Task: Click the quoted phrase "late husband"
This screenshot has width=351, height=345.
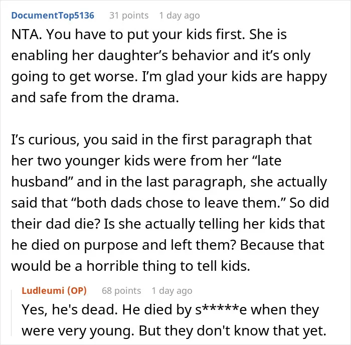Action: [x=146, y=171]
